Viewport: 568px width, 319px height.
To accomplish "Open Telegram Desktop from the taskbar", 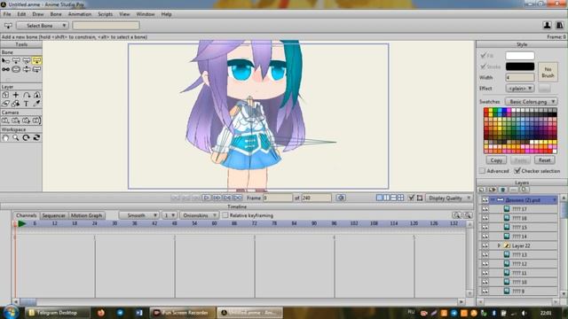I will [x=57, y=313].
